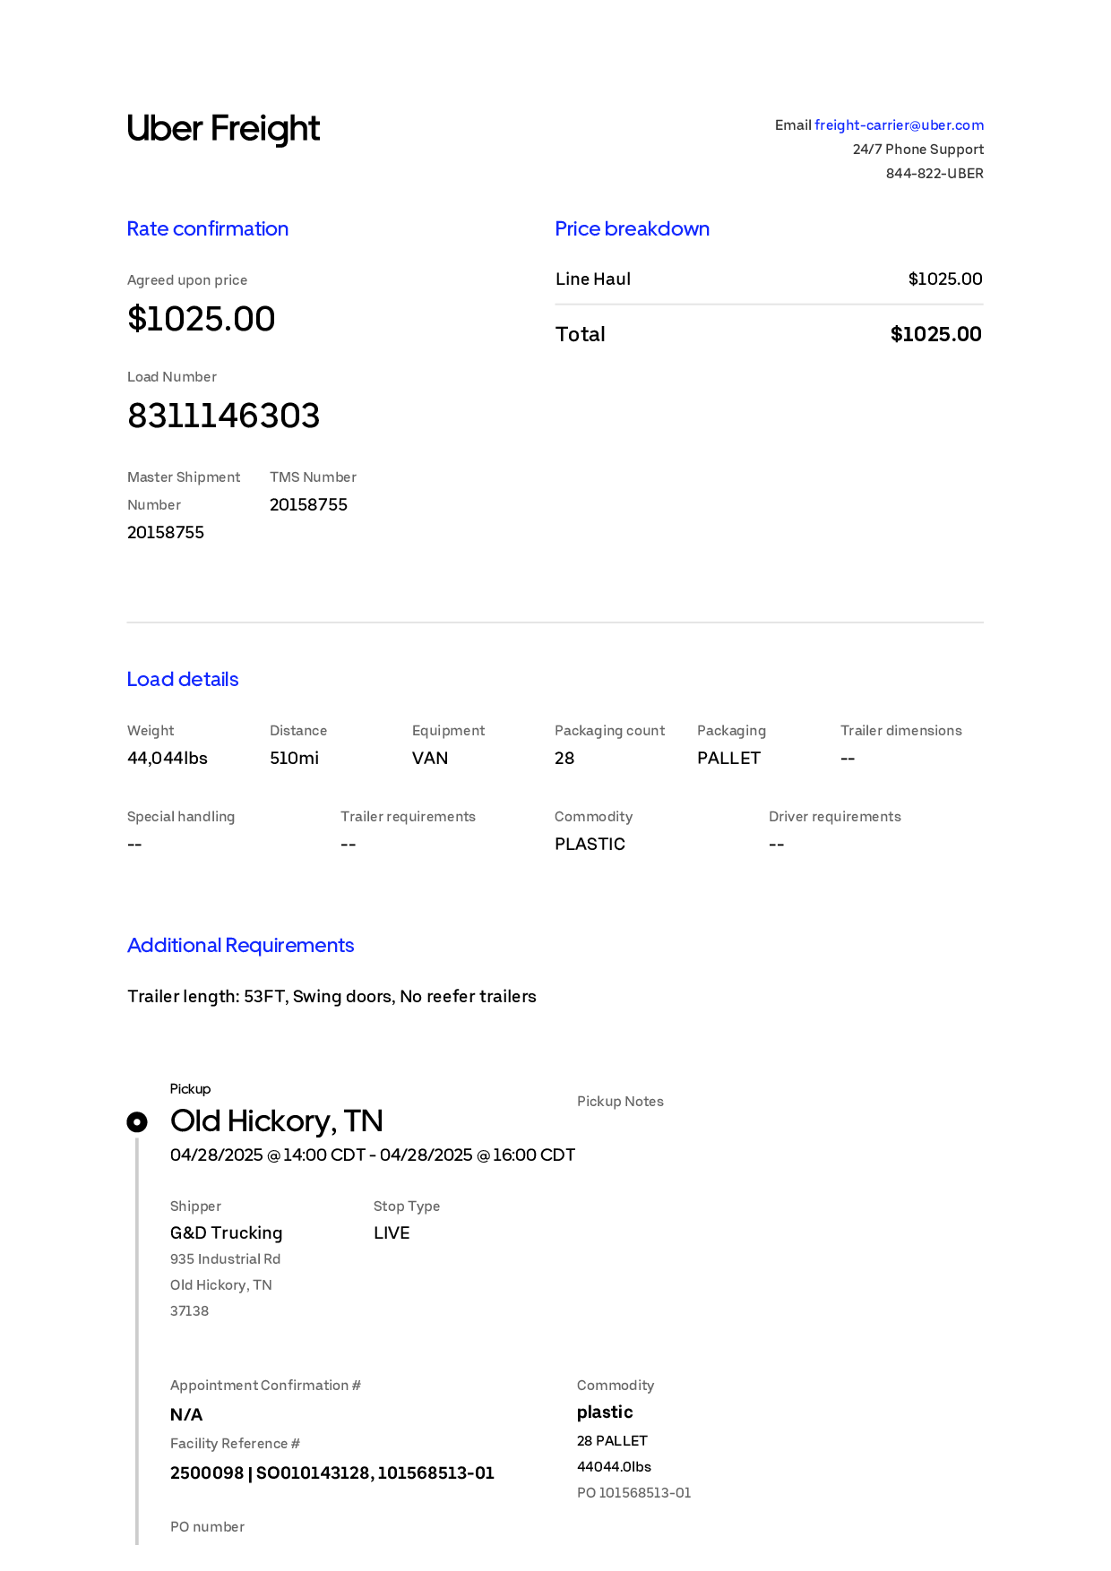Select the Rate confirmation heading
Viewport: 1111px width, 1571px height.
coord(208,229)
